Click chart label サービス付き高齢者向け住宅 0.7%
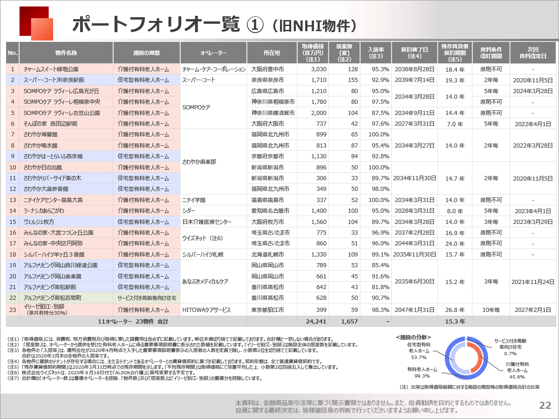Screen dimensions: 559x419 (x=510, y=347)
